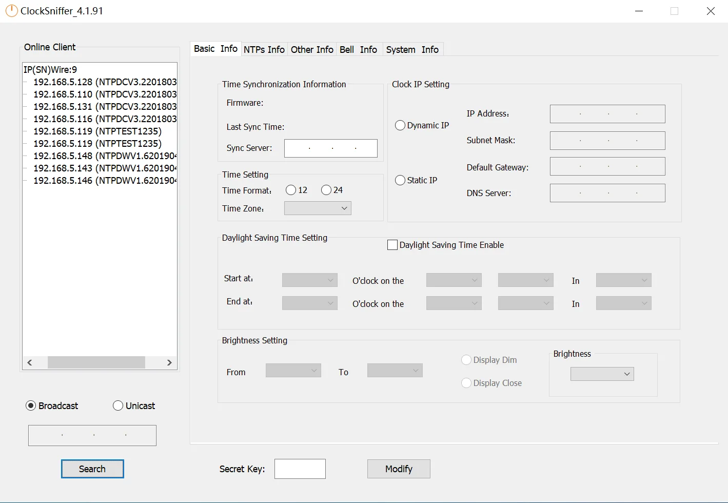728x503 pixels.
Task: Click the ClockSniffer app icon in title bar
Action: [x=11, y=11]
